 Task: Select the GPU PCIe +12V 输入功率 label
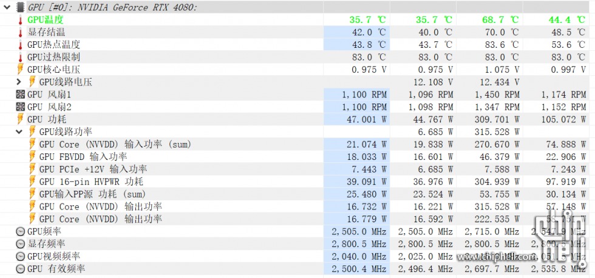point(93,170)
